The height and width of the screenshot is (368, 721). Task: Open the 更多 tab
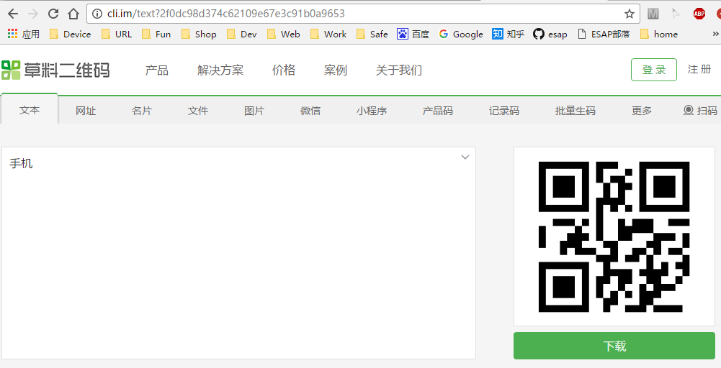(x=642, y=111)
